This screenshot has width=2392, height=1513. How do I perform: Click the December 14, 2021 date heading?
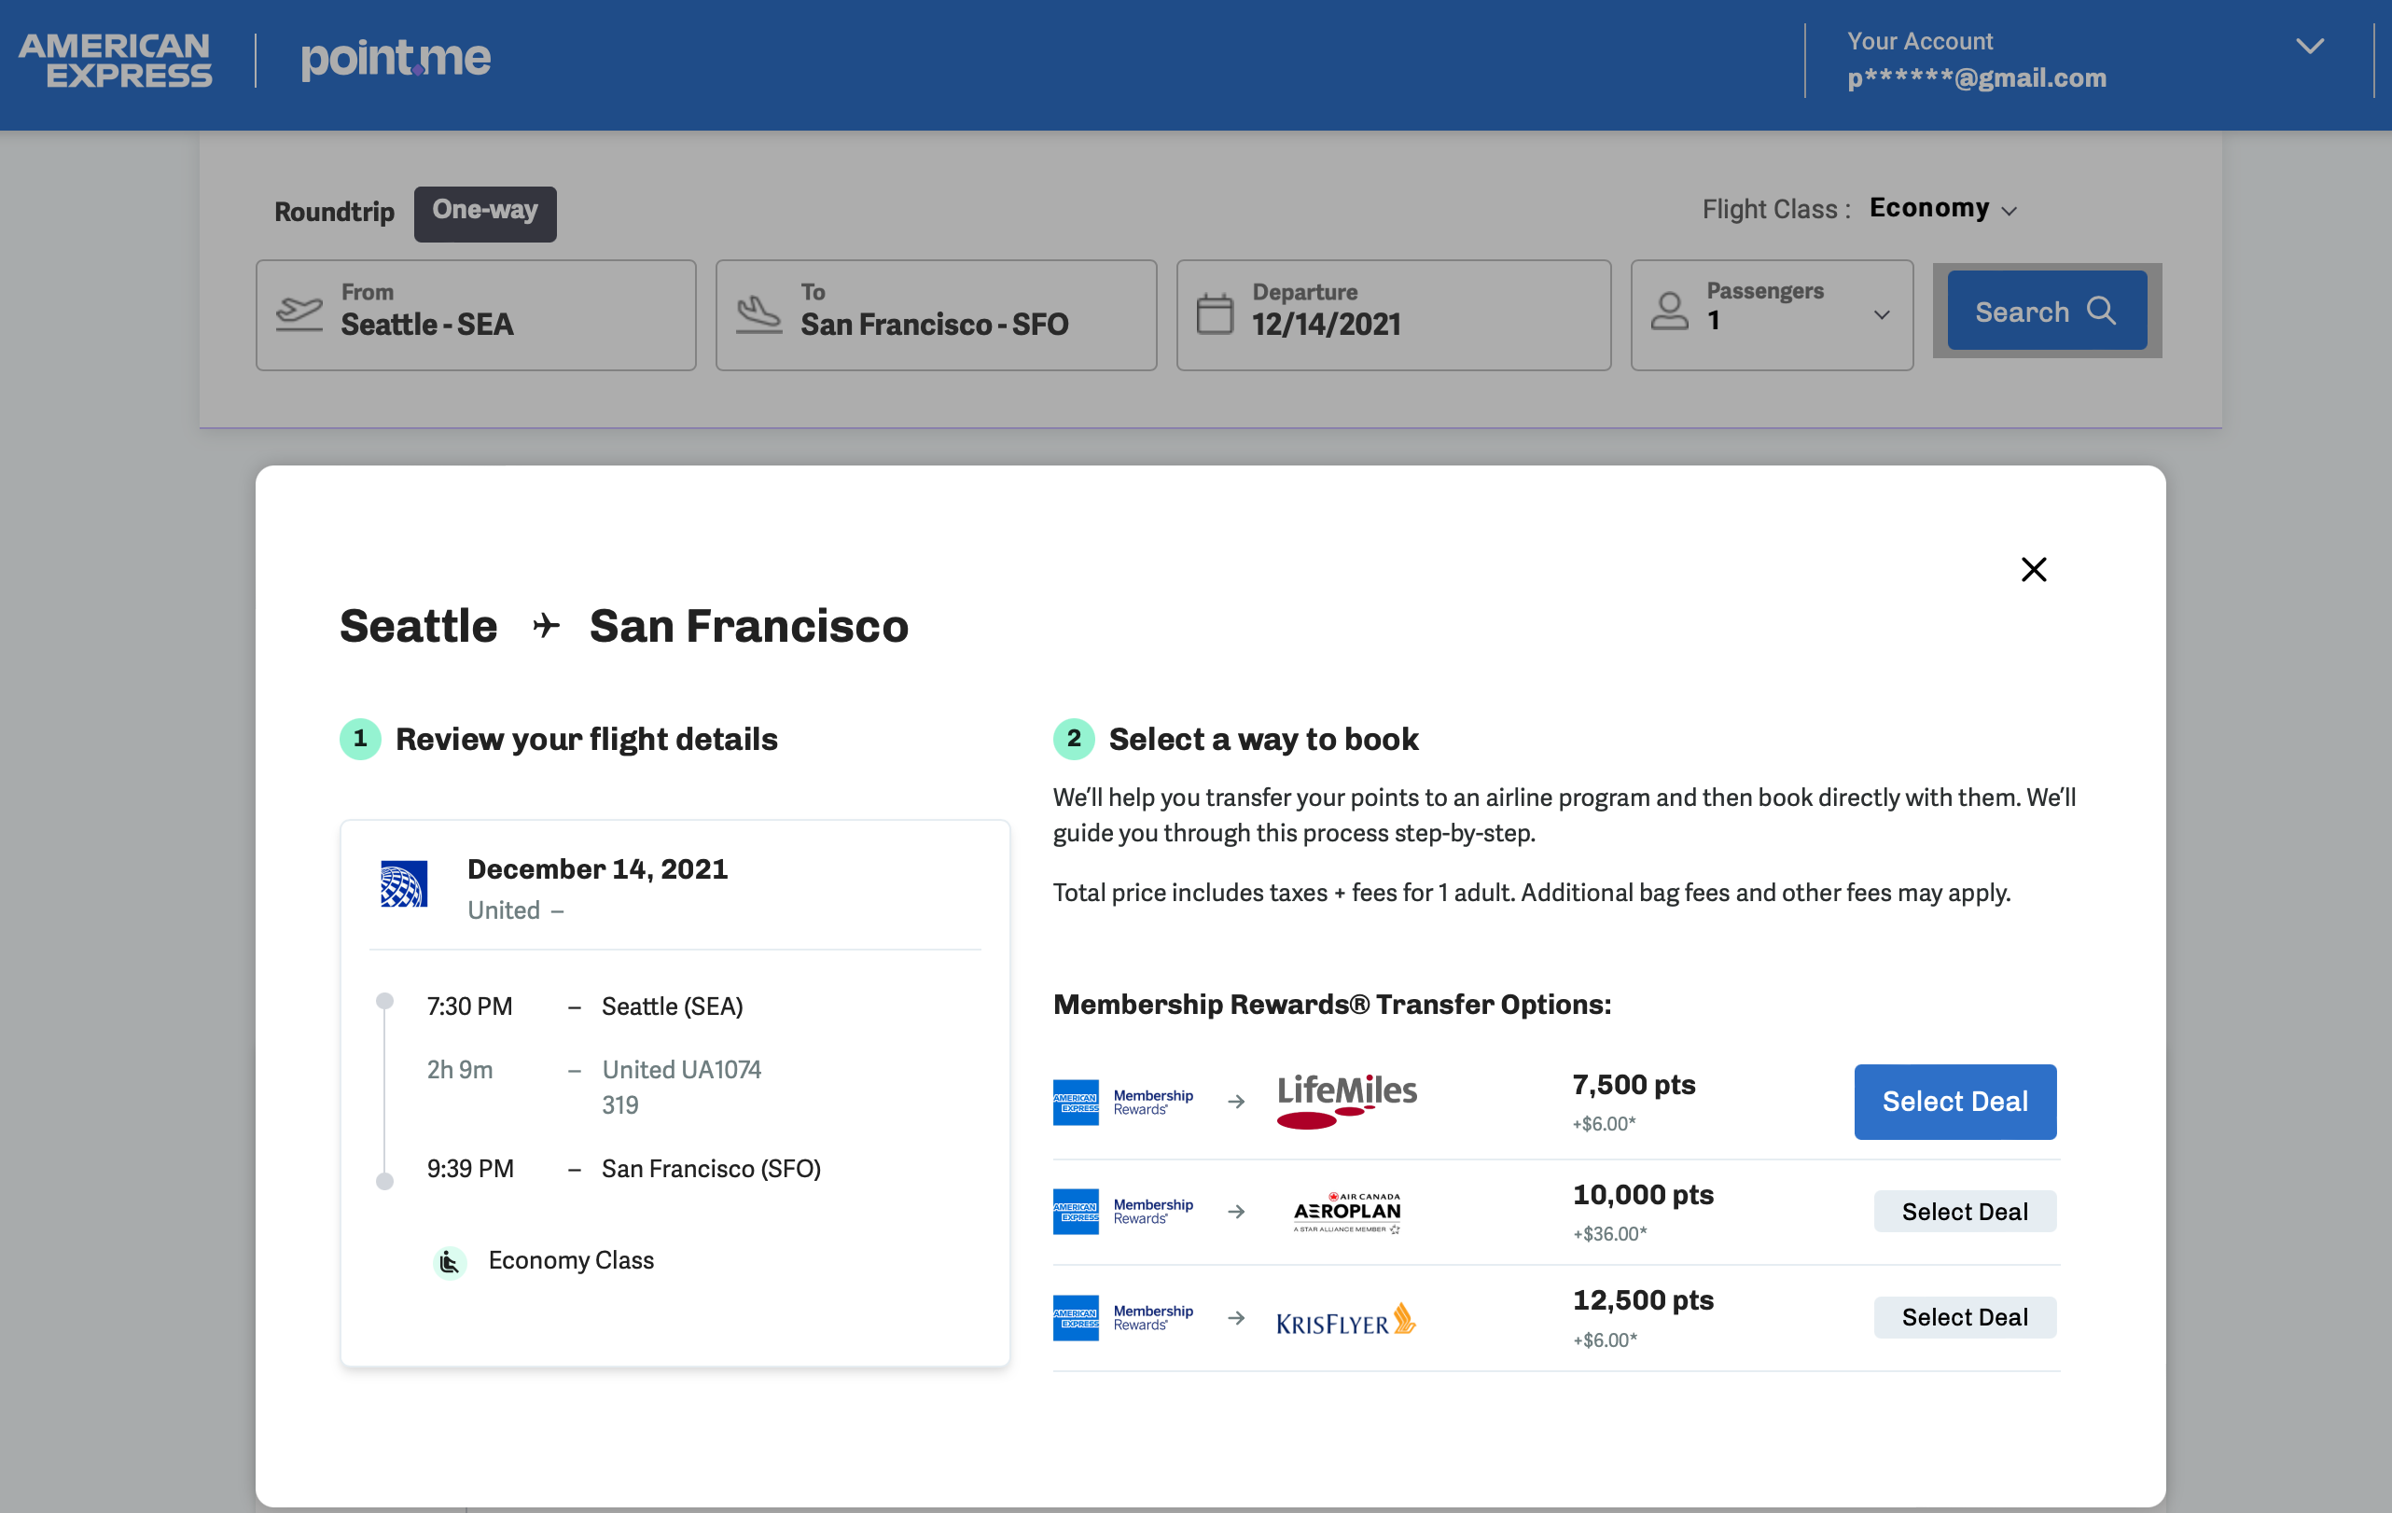point(597,869)
